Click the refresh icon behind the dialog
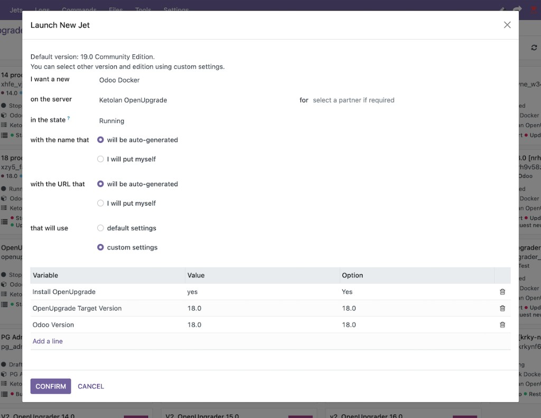The height and width of the screenshot is (418, 541). 534,48
